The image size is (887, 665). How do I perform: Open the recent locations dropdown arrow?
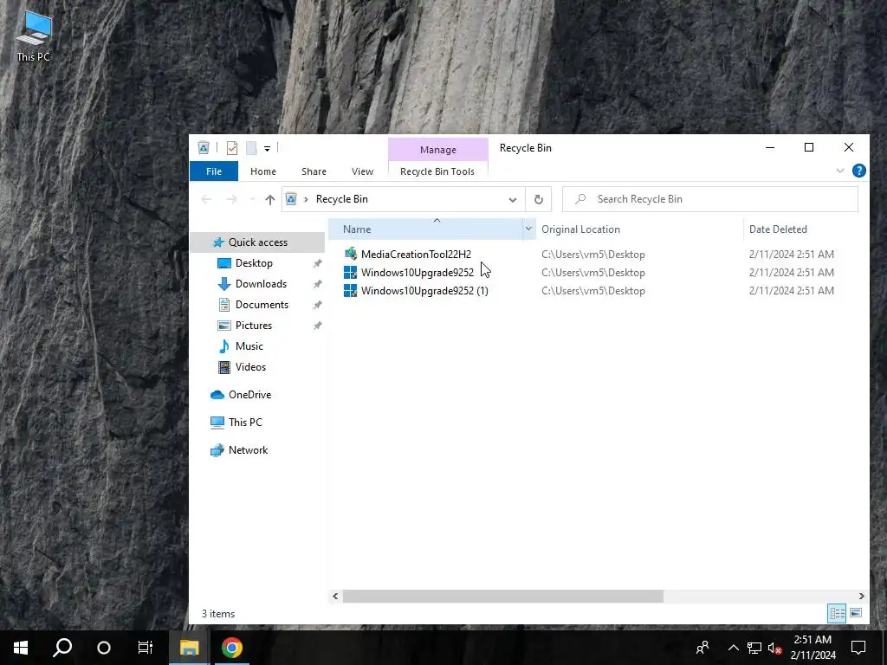[252, 200]
